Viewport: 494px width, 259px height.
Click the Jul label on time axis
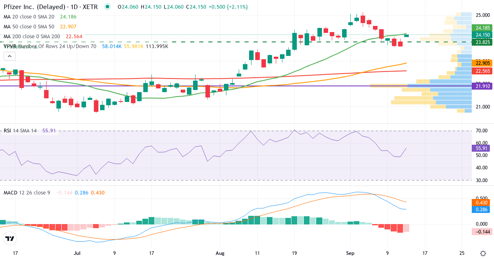point(77,253)
